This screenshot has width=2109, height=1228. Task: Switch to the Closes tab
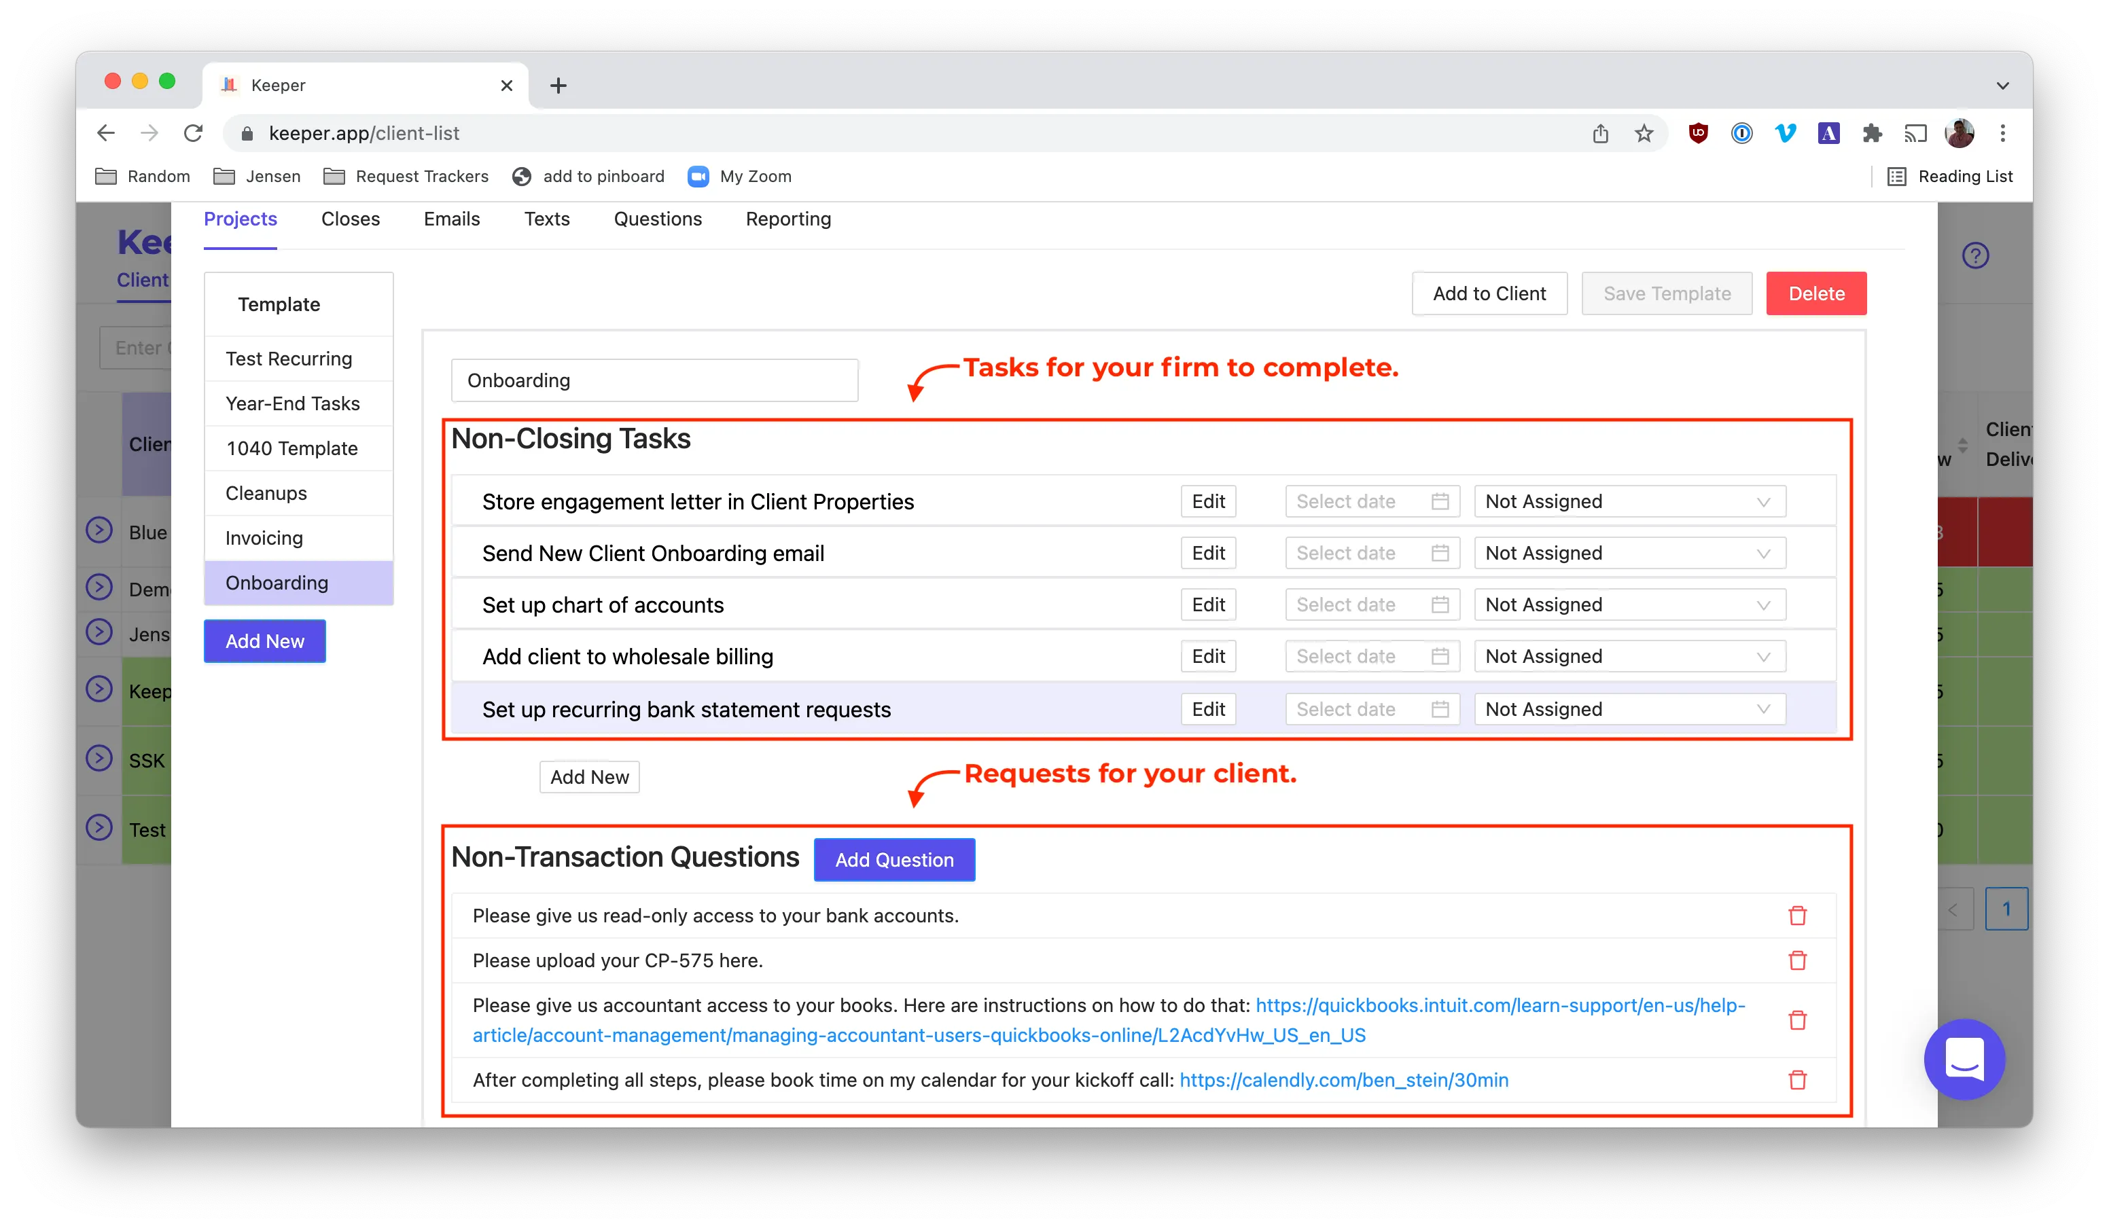pos(350,219)
